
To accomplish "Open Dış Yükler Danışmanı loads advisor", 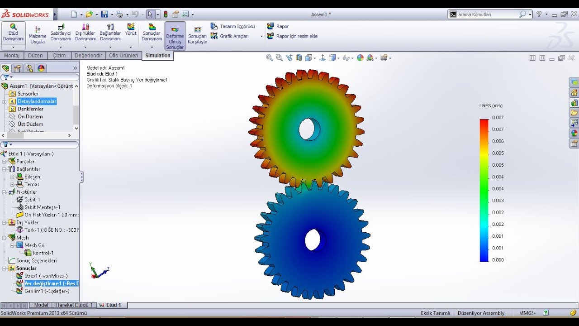I will 85,33.
